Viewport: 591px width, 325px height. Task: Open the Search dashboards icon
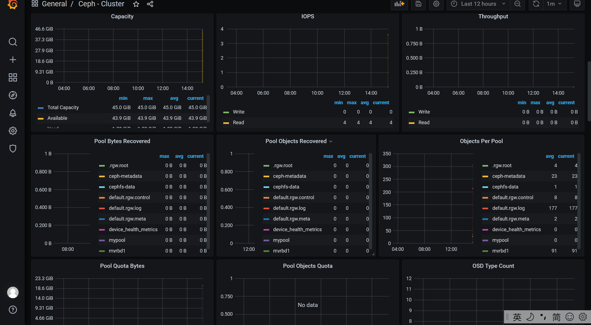[13, 42]
